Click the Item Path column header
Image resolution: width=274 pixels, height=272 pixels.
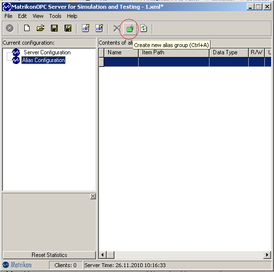pyautogui.click(x=174, y=52)
